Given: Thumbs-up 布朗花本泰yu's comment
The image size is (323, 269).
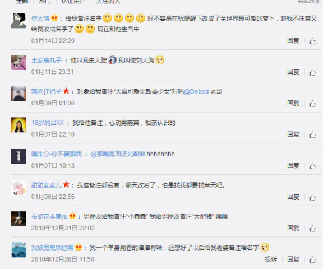Looking at the screenshot, I should pyautogui.click(x=312, y=229).
